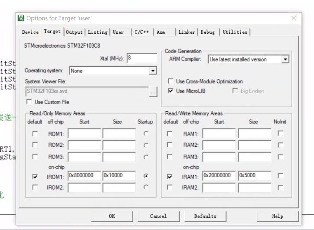The image size is (314, 230).
Task: Click the Keil uVision icon in the title bar
Action: point(21,18)
